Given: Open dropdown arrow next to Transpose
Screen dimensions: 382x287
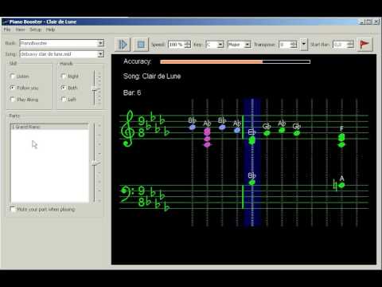Looking at the screenshot, I should 304,44.
